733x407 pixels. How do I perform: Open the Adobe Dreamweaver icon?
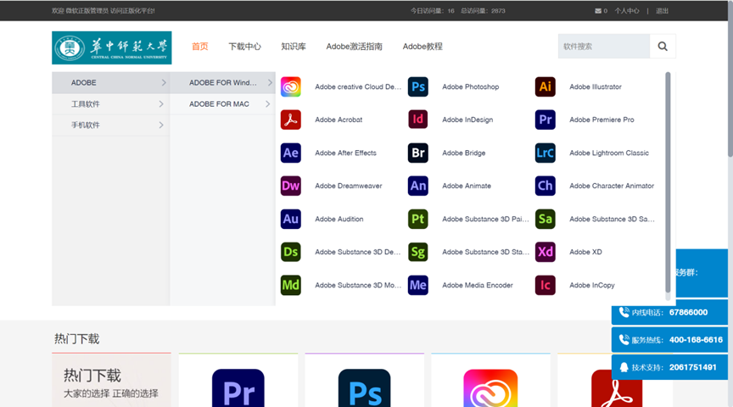(x=291, y=186)
